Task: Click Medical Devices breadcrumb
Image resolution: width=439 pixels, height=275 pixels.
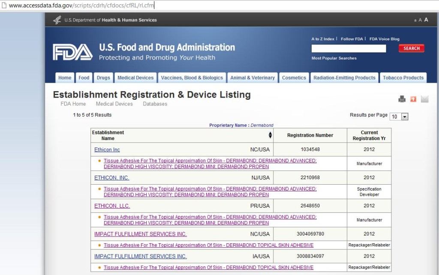Action: [x=114, y=104]
